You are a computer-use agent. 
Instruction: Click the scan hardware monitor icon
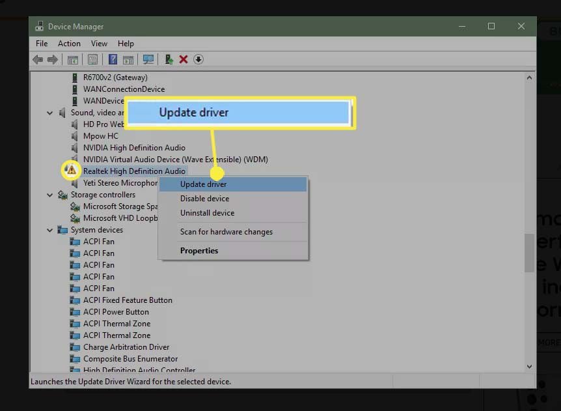tap(148, 59)
